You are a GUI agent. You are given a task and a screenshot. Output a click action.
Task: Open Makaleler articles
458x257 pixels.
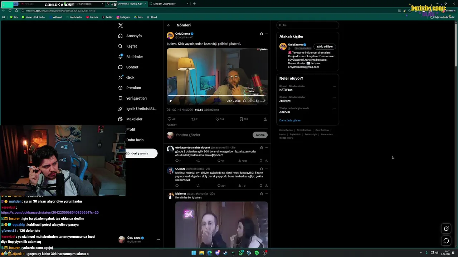pos(130,119)
